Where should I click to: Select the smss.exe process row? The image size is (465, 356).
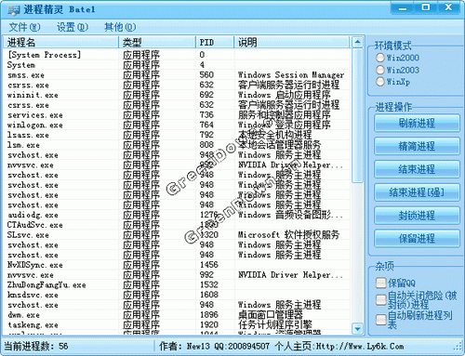pyautogui.click(x=177, y=75)
